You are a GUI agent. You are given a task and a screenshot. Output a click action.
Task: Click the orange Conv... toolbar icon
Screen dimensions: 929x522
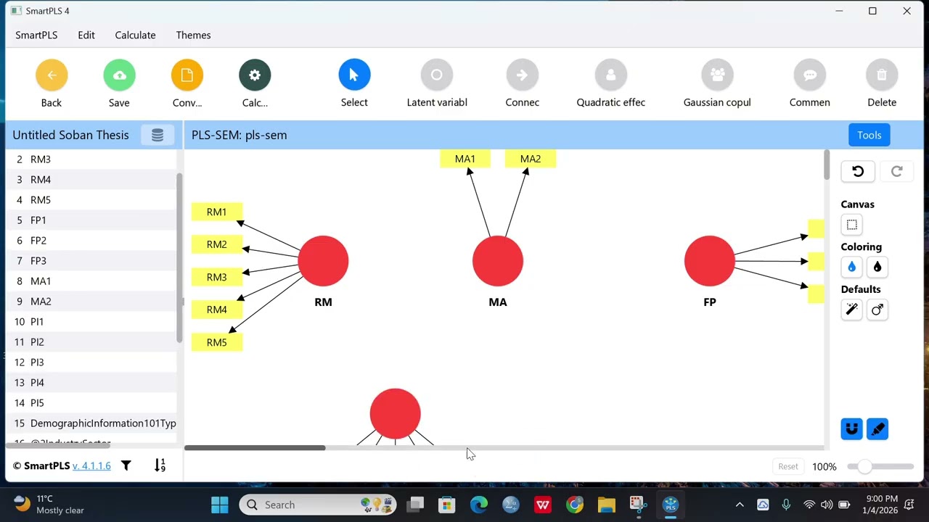point(187,75)
